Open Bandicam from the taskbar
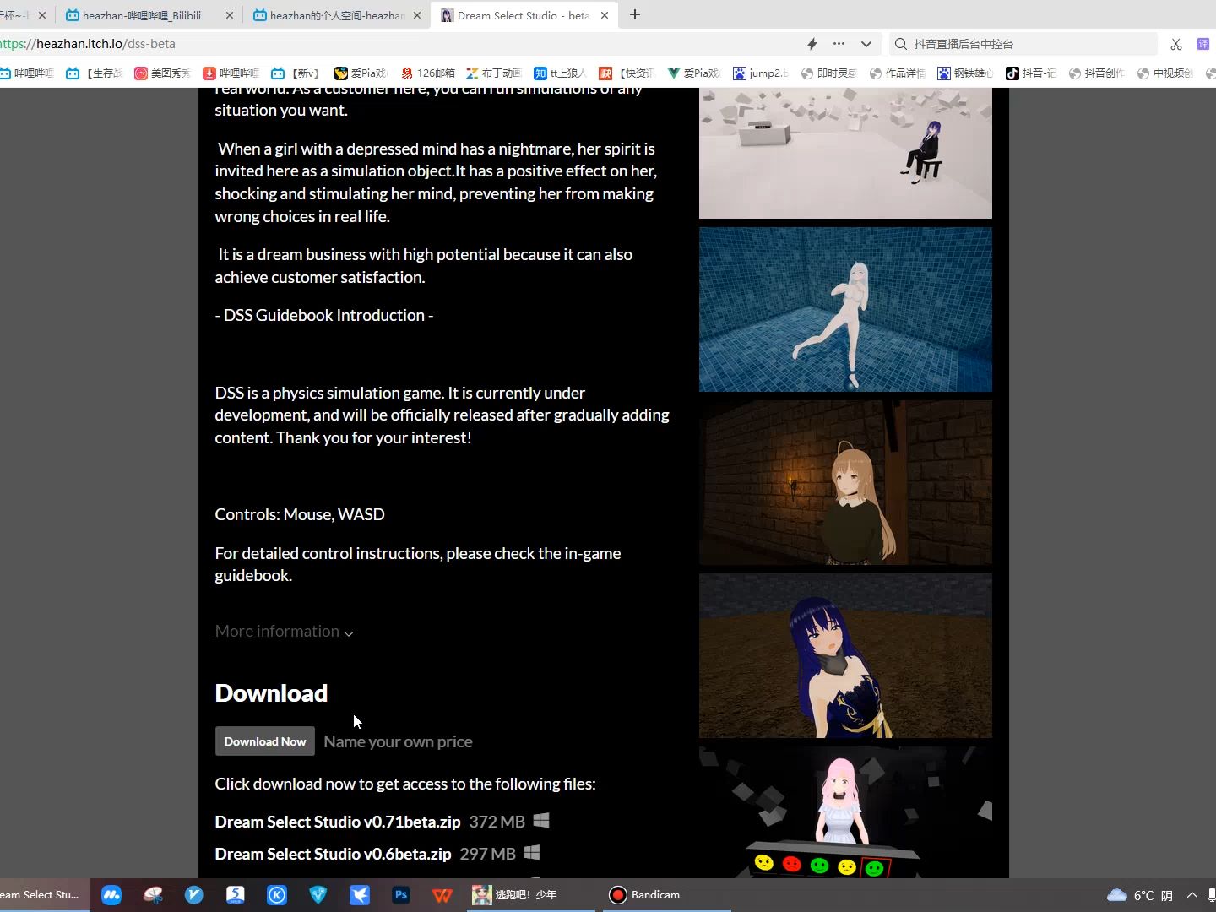Screen dimensions: 1216x912 click(x=667, y=895)
